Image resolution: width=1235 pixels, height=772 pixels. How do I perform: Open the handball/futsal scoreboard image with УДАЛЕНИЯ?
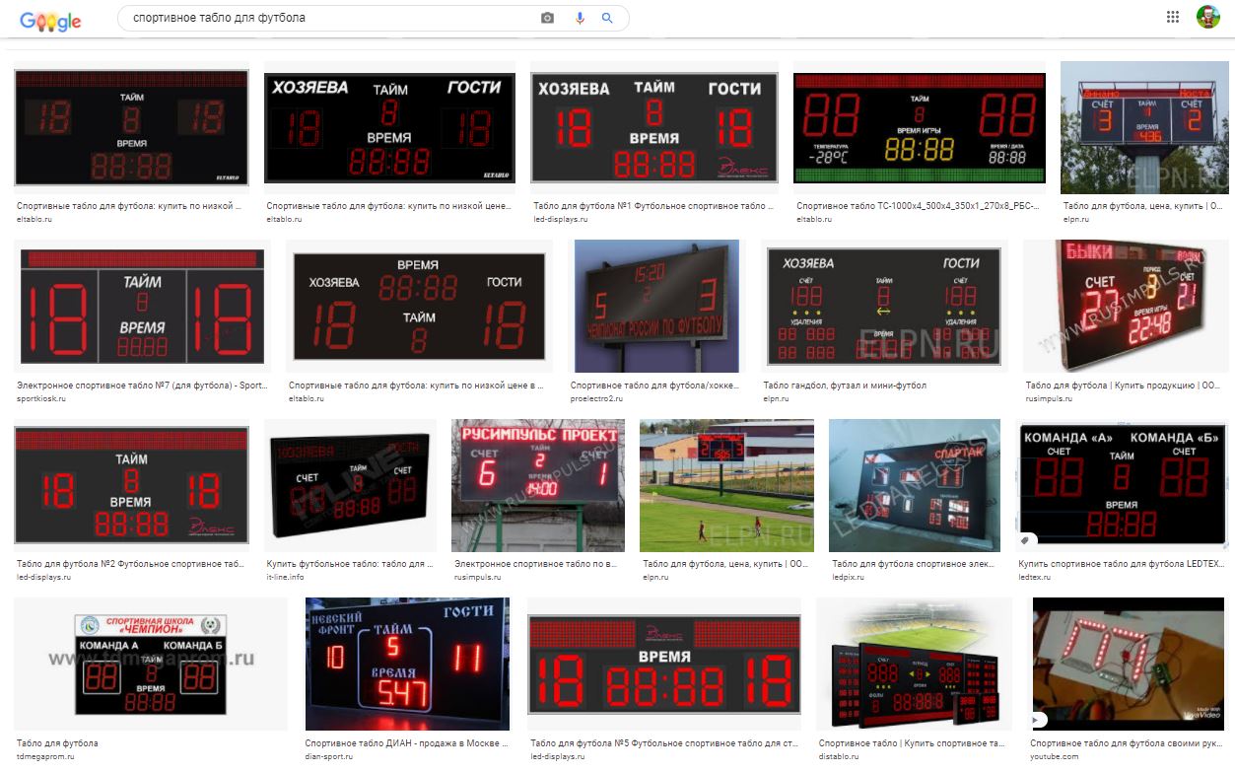pos(884,306)
